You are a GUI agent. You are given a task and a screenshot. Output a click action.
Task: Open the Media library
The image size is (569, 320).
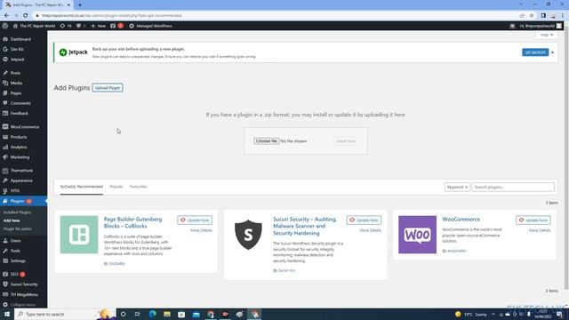(x=16, y=83)
